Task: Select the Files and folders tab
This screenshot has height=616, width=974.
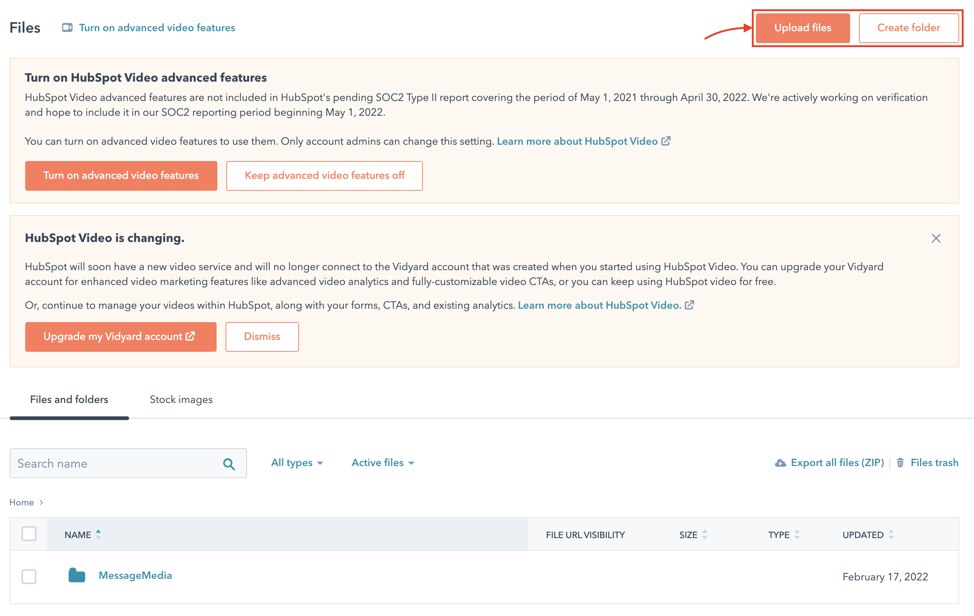Action: tap(69, 399)
